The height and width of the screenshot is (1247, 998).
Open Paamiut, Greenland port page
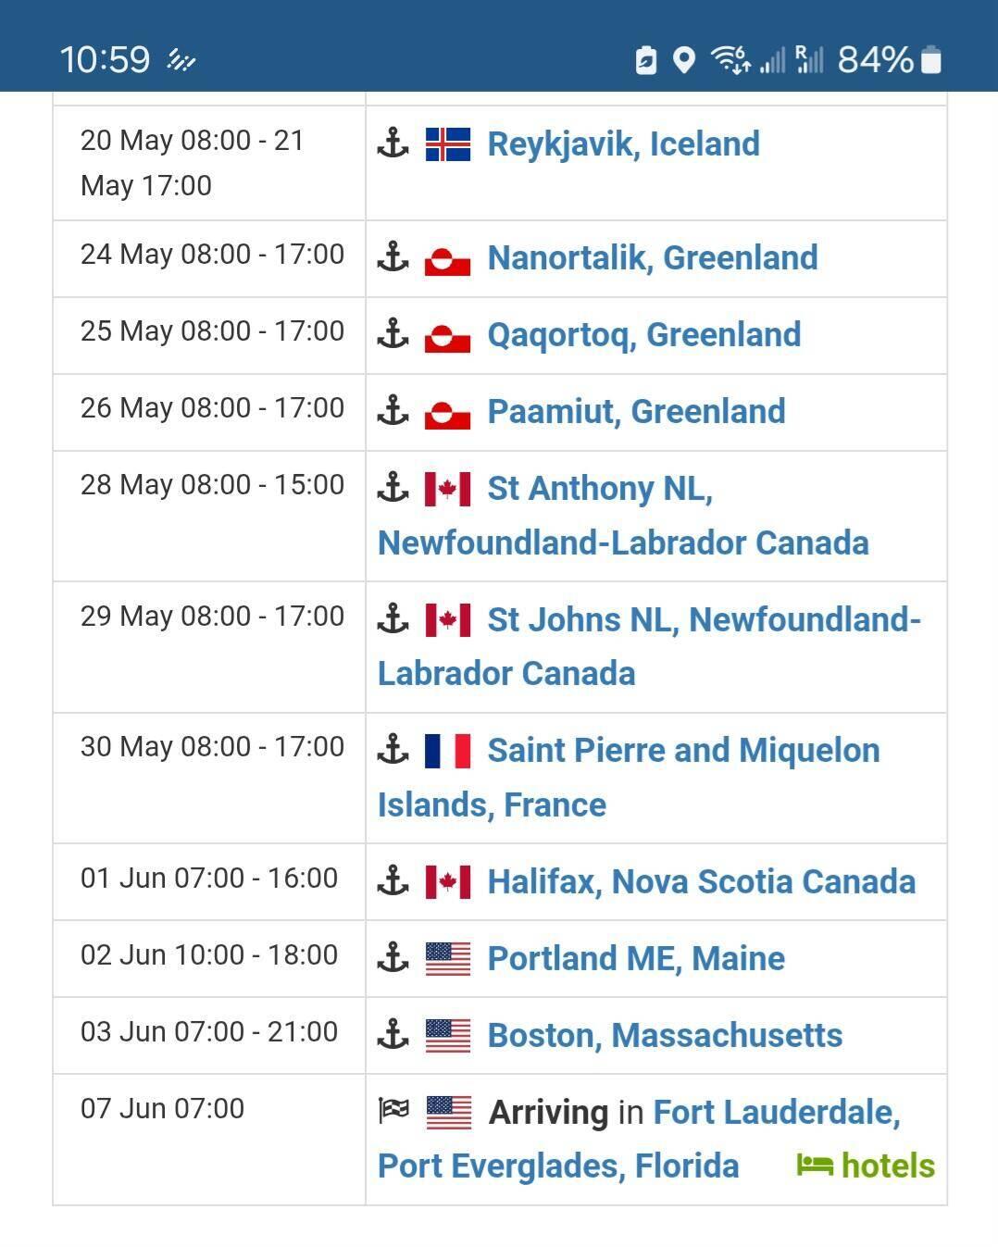pyautogui.click(x=636, y=412)
